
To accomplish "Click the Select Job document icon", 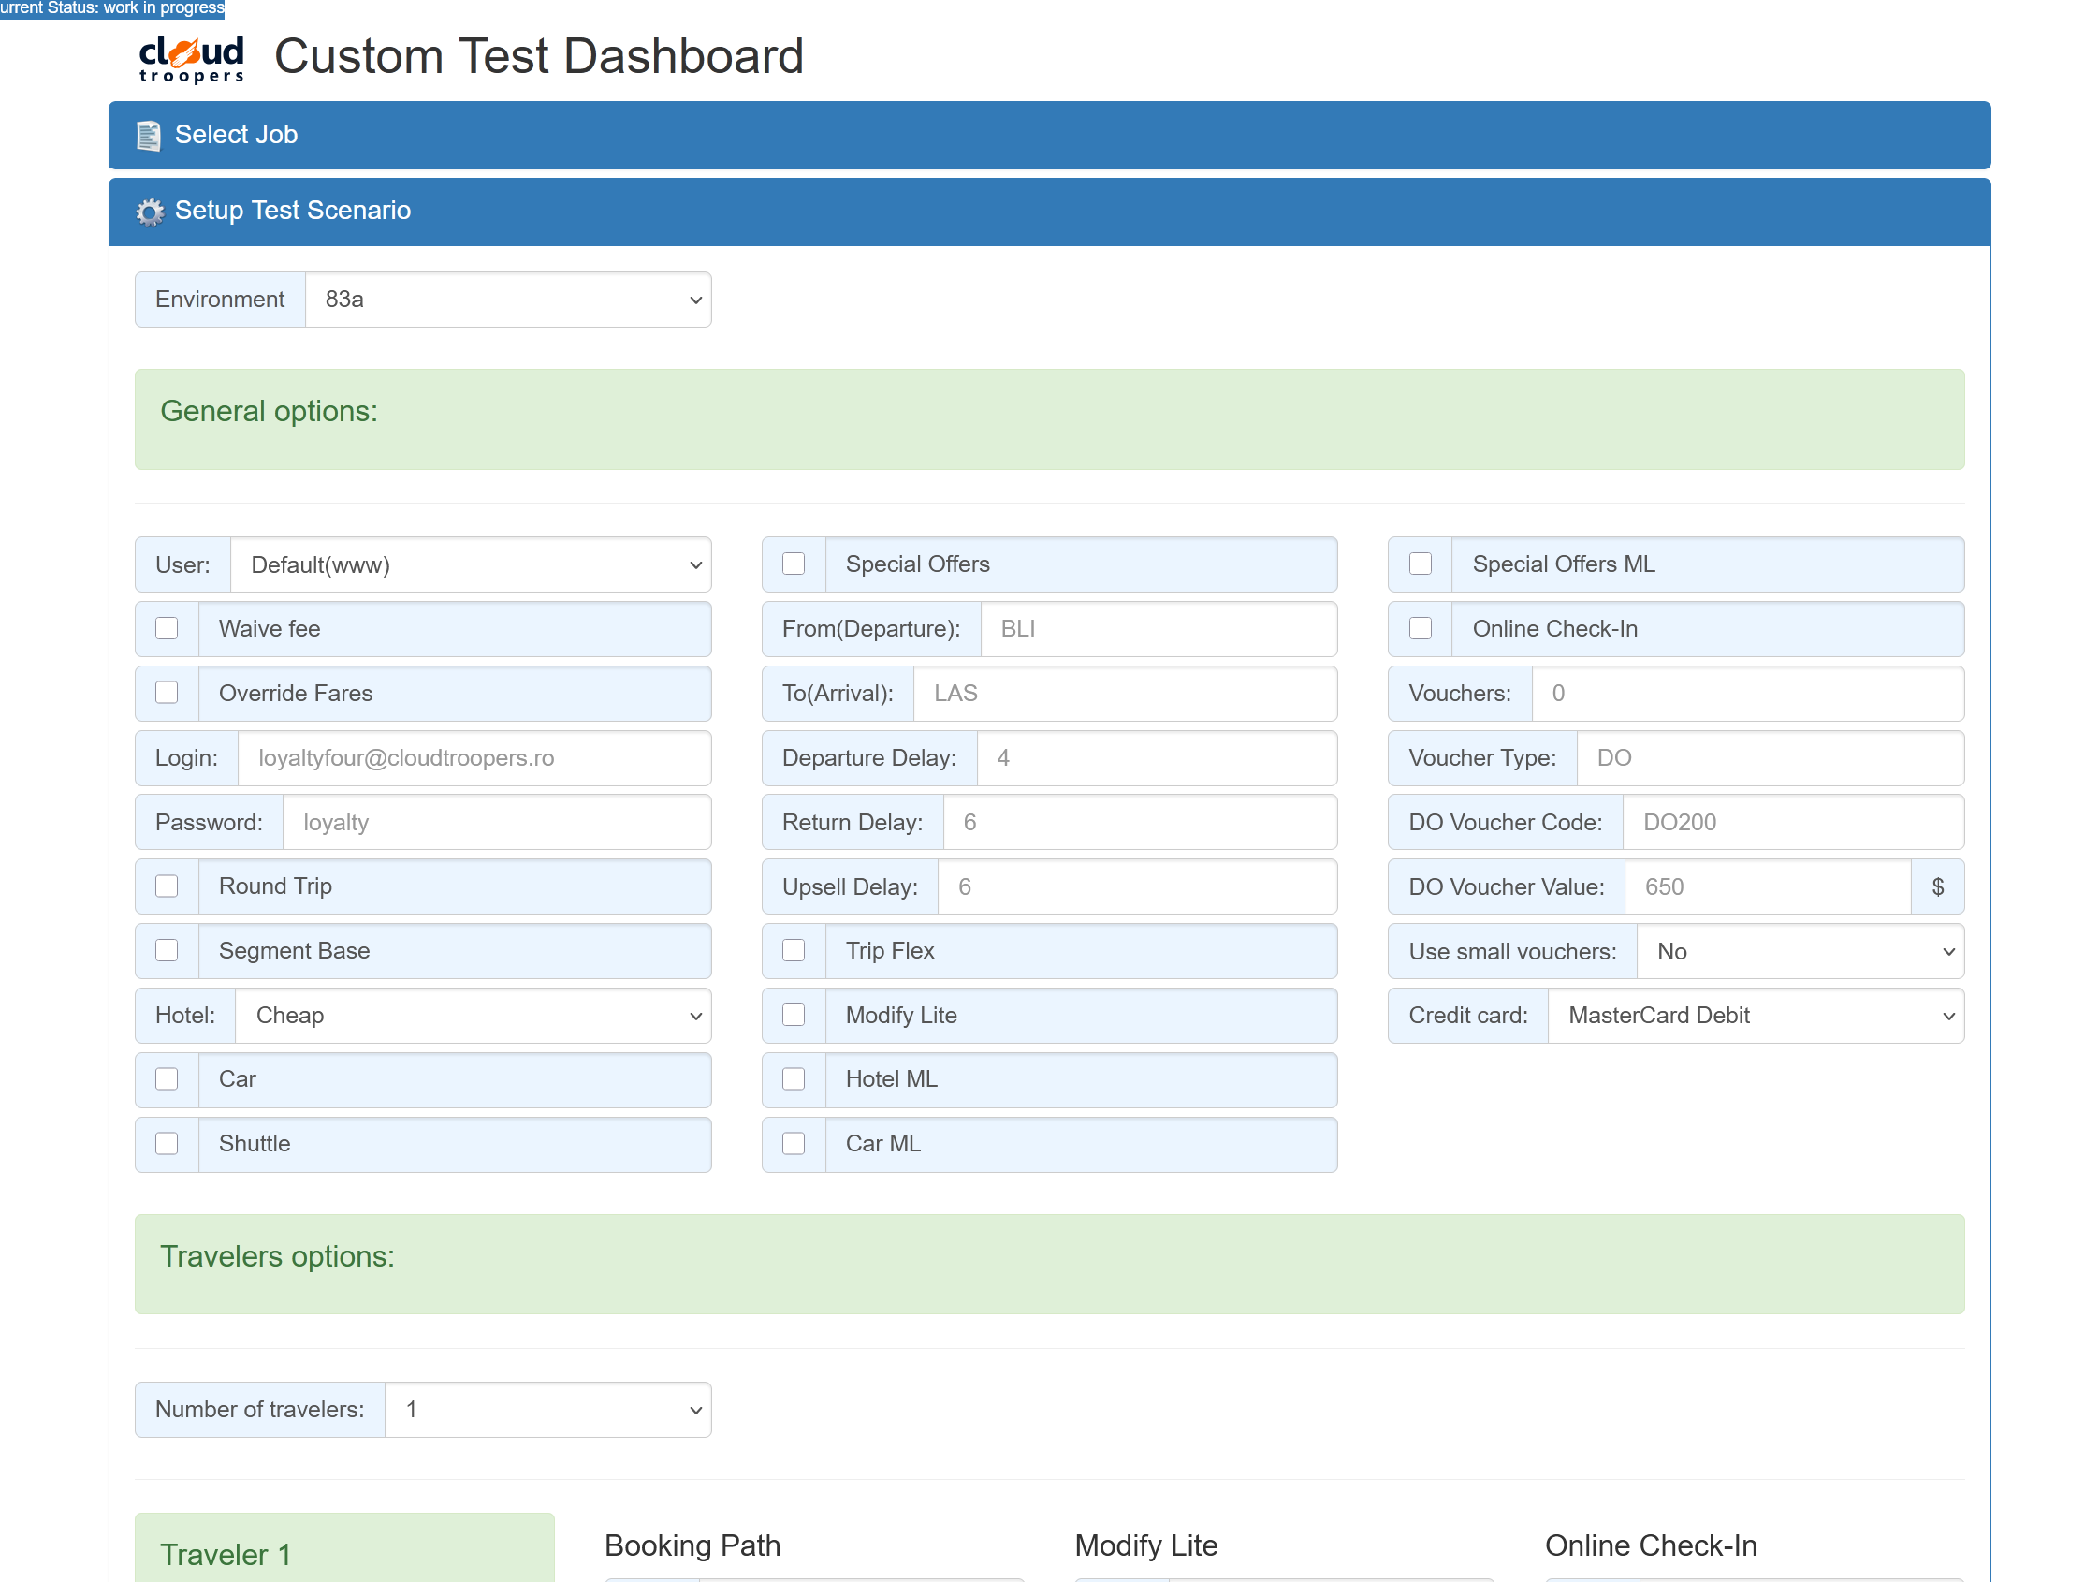I will click(x=149, y=136).
